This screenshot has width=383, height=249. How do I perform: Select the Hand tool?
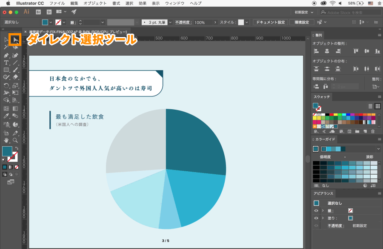coord(7,140)
